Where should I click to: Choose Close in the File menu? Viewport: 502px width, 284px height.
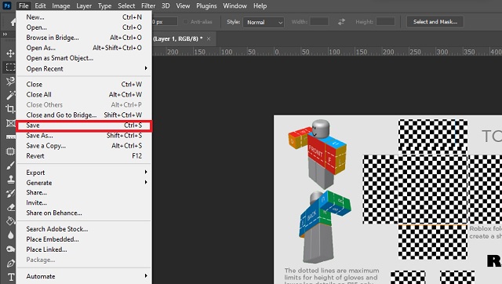[x=84, y=84]
